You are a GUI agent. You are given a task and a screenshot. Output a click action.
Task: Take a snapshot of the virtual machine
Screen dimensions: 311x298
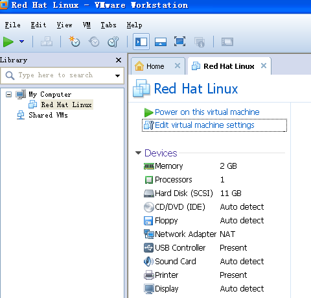pyautogui.click(x=75, y=42)
